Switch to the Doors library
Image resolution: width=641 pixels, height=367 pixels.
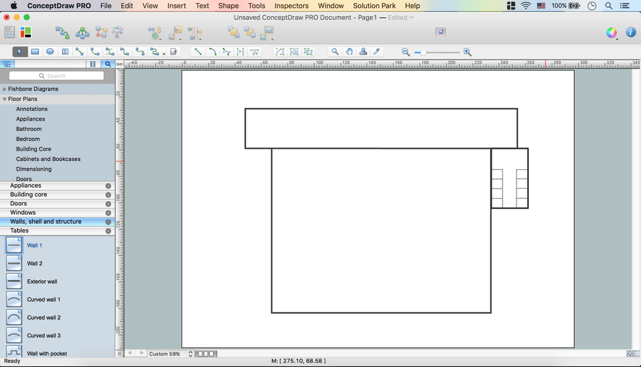click(x=19, y=203)
